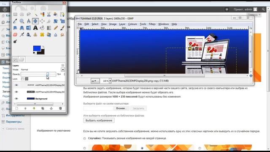Select the Flip tool
The height and width of the screenshot is (152, 270).
coord(29,28)
